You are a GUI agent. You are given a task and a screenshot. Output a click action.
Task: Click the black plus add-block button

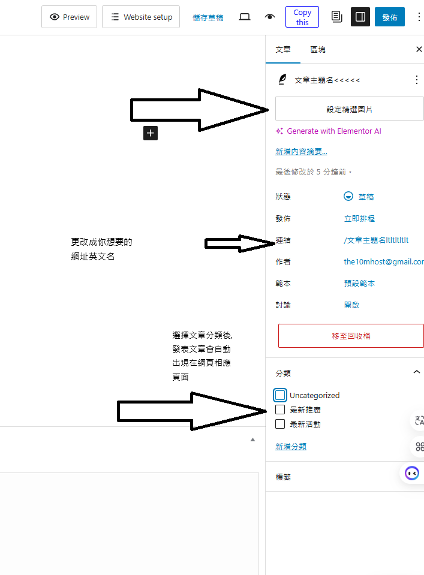(150, 133)
